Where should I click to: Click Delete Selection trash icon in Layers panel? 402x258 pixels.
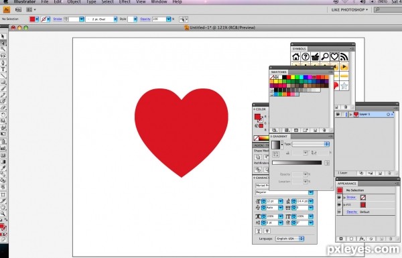point(389,173)
